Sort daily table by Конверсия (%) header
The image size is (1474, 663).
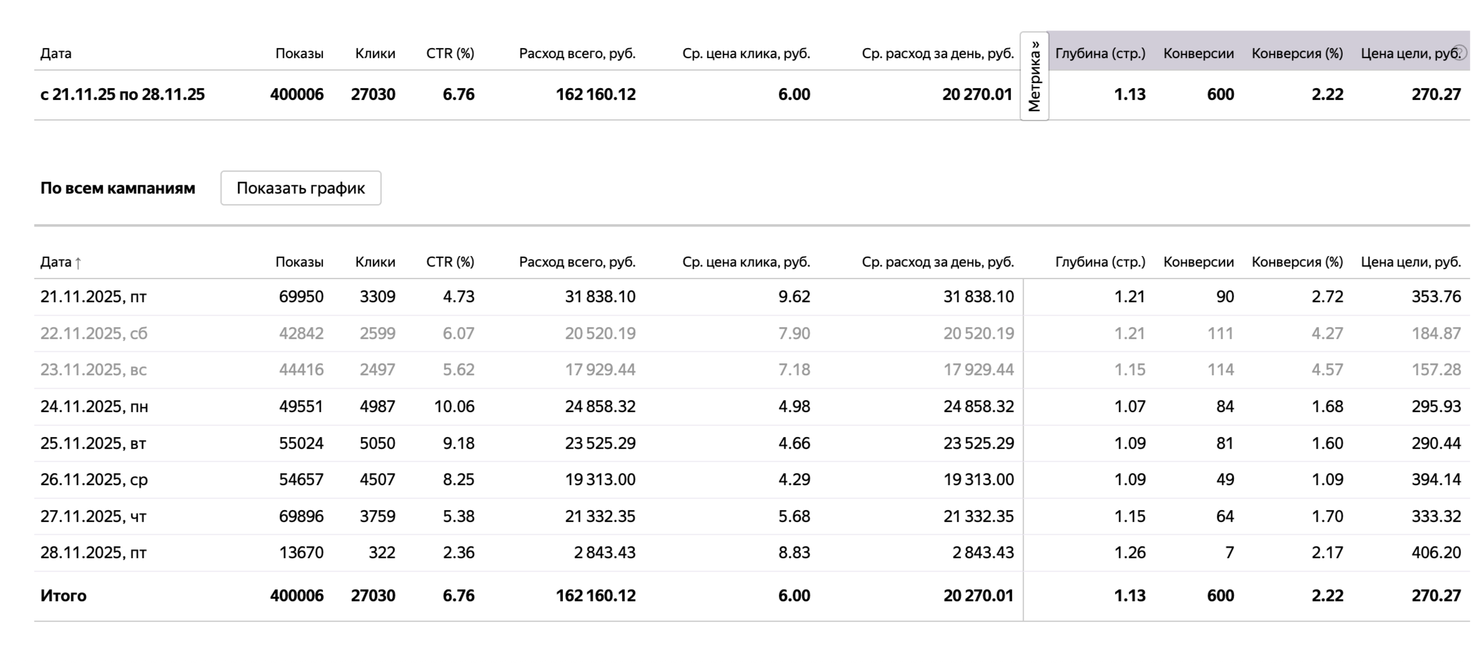pyautogui.click(x=1297, y=262)
